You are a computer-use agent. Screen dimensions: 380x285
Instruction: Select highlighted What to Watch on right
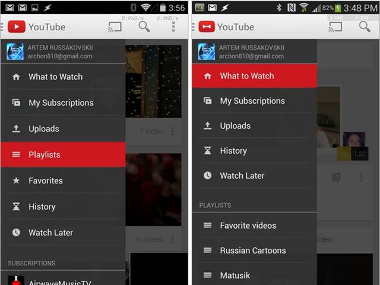[x=255, y=76]
